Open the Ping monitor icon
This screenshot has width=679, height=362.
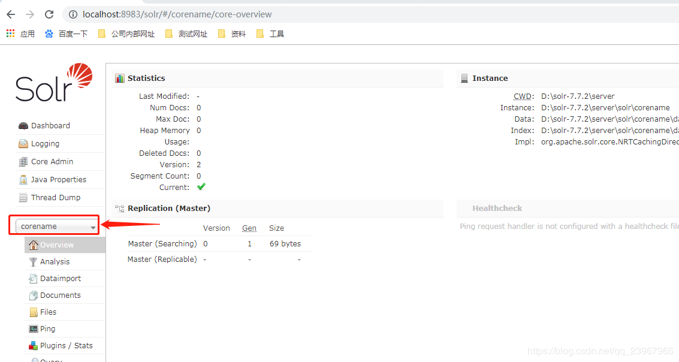click(x=34, y=329)
